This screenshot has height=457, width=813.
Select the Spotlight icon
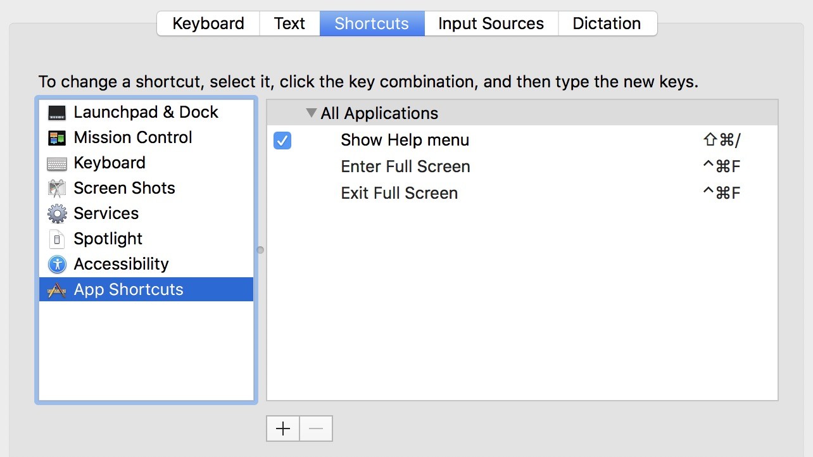click(57, 239)
